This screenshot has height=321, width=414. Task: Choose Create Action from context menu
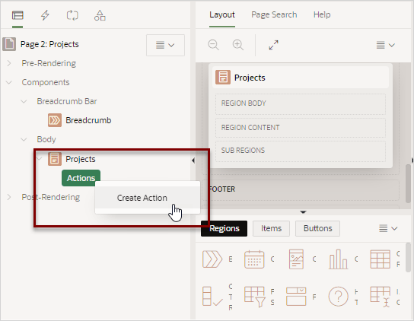click(148, 198)
